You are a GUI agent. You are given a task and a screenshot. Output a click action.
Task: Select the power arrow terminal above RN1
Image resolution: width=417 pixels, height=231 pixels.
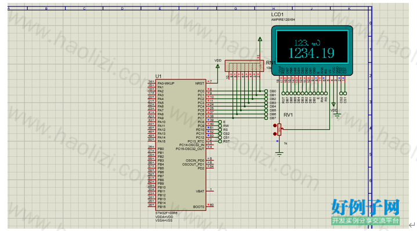tap(260, 39)
